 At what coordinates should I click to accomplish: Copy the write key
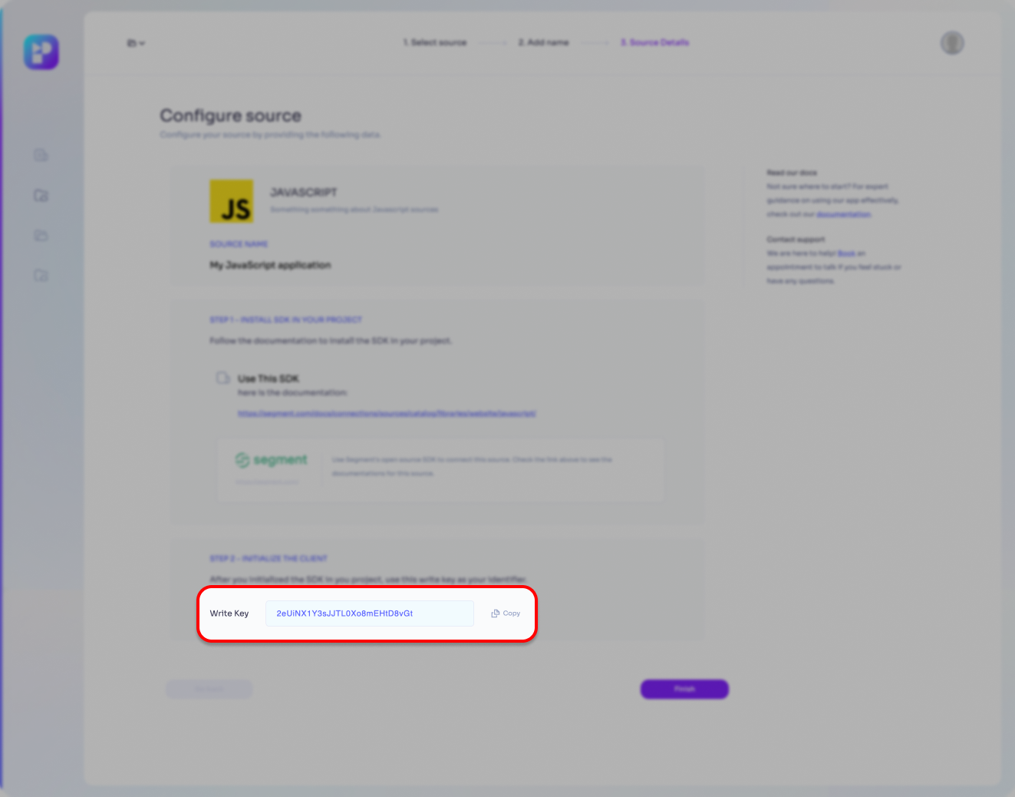(506, 613)
